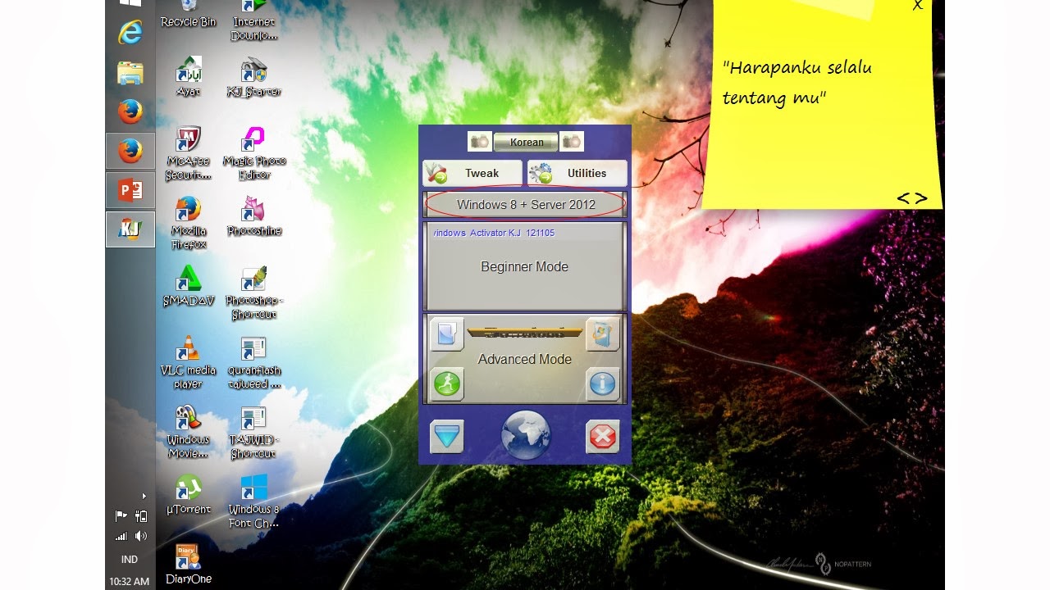This screenshot has width=1050, height=590.
Task: Open the Tweak section
Action: click(x=472, y=173)
